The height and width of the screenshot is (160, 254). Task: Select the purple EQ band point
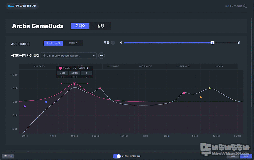(25, 106)
